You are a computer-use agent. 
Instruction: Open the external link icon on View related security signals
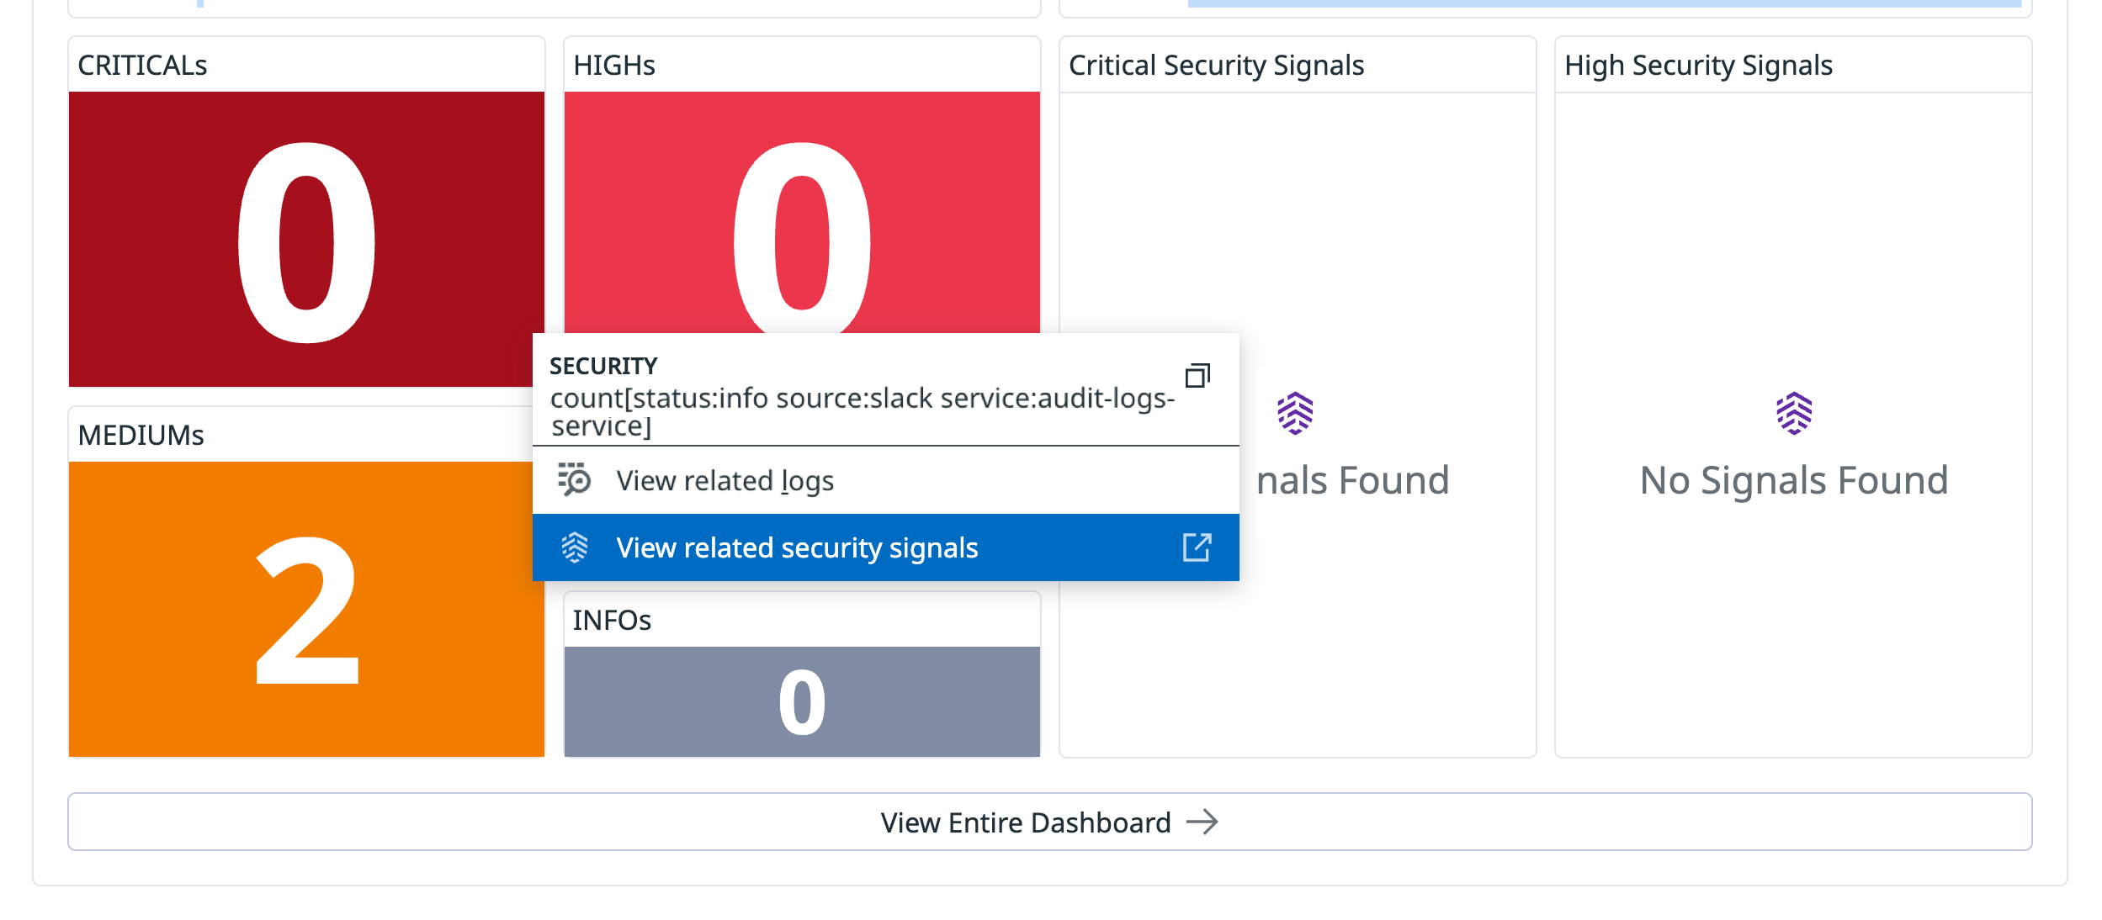coord(1197,547)
